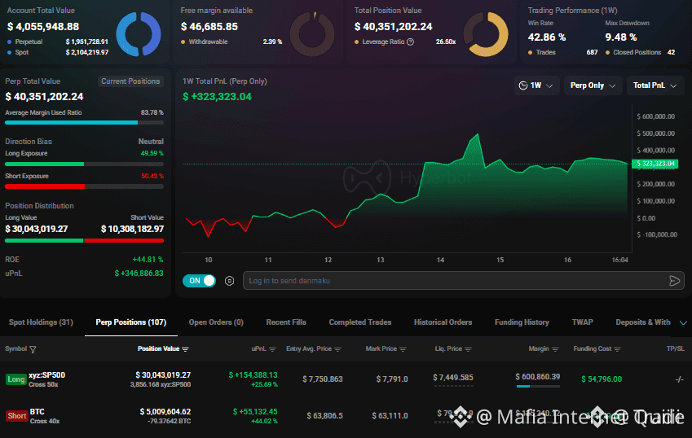Click the $7,750.863 entry price
This screenshot has width=692, height=438.
[323, 379]
